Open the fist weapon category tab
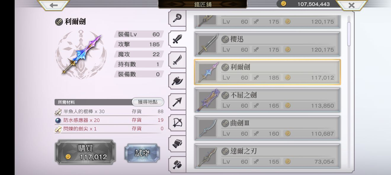Viewport: 391px width, 175px height. click(177, 143)
